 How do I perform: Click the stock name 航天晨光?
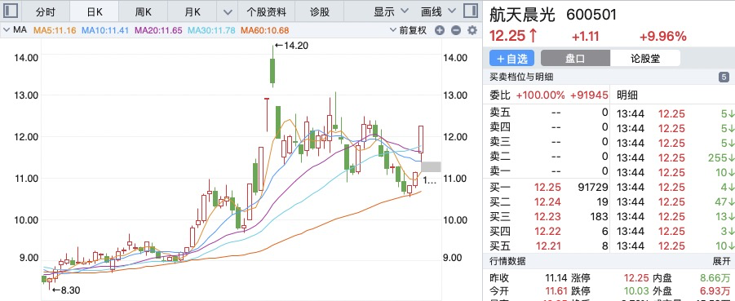tap(522, 15)
